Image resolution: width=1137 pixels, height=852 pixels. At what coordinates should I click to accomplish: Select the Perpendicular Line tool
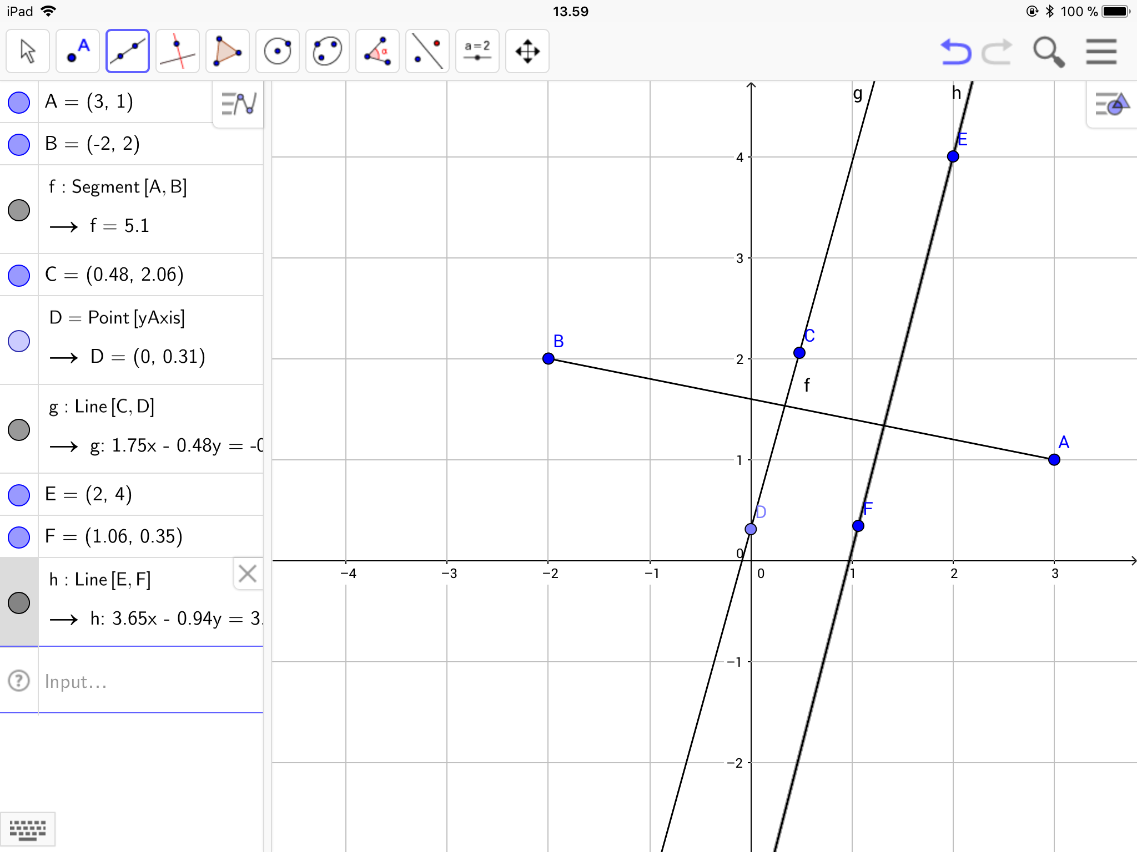177,52
